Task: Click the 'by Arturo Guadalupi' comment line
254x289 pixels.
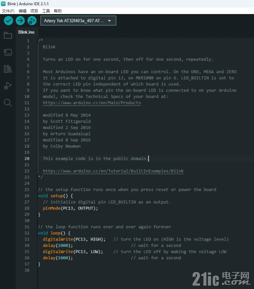Action: click(x=67, y=134)
